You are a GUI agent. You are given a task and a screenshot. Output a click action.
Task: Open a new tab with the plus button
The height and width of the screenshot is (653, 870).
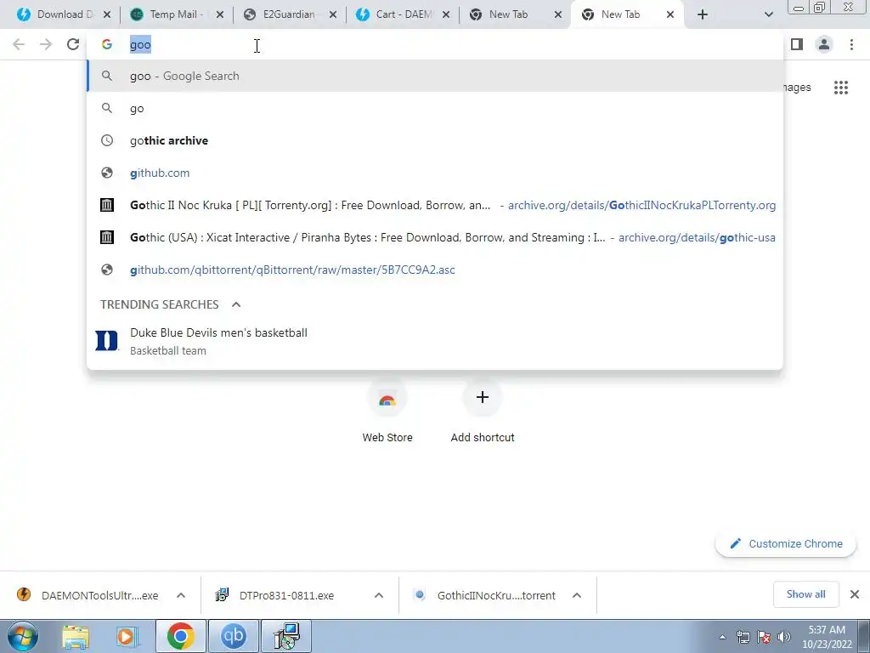coord(703,14)
